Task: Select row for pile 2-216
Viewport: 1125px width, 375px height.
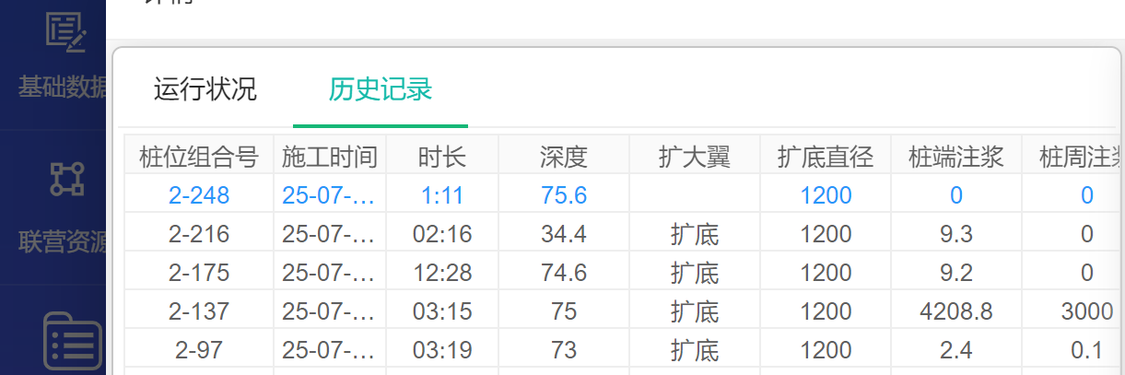Action: click(199, 234)
